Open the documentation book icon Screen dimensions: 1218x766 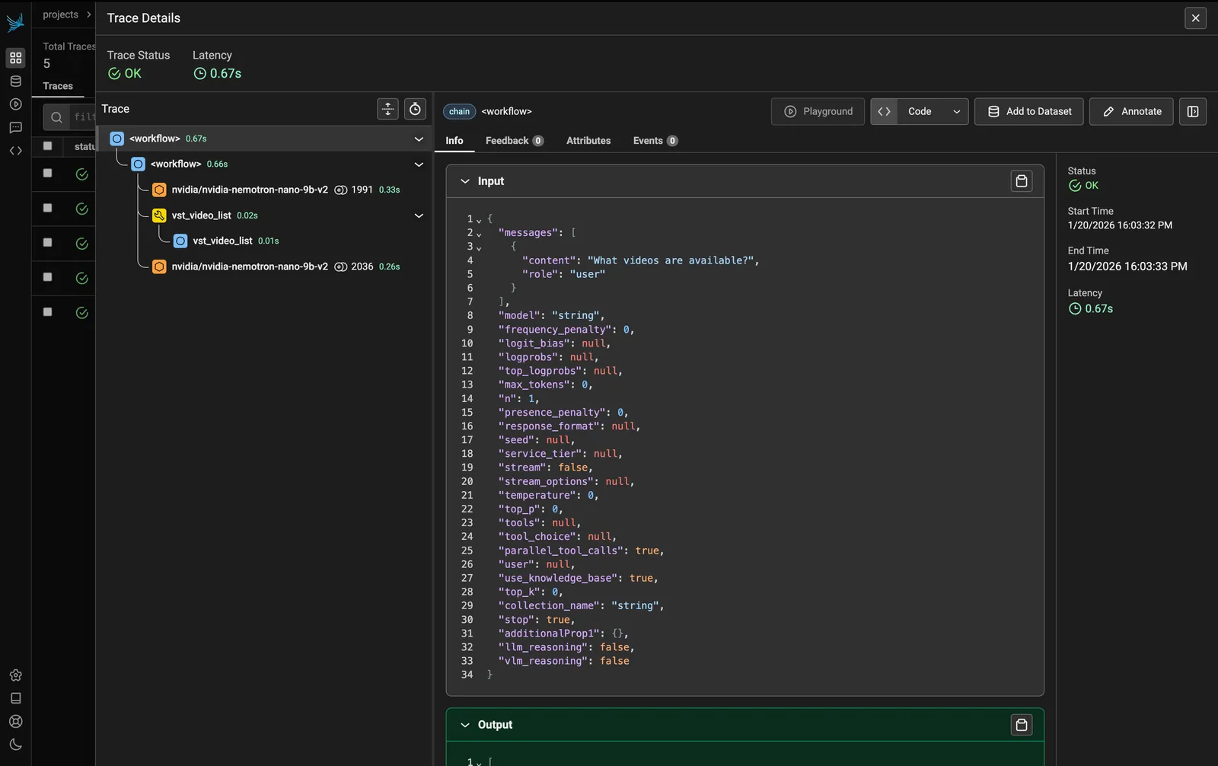[15, 698]
